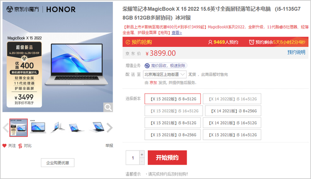Click the JD Xiaomofang logo
The image size is (311, 179).
23,9
